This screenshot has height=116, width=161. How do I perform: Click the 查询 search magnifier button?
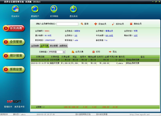click(84, 24)
